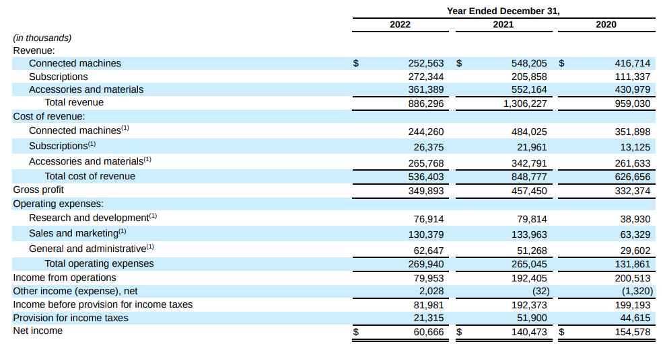
Task: Select Connected machines cost 484,025
Action: [529, 132]
